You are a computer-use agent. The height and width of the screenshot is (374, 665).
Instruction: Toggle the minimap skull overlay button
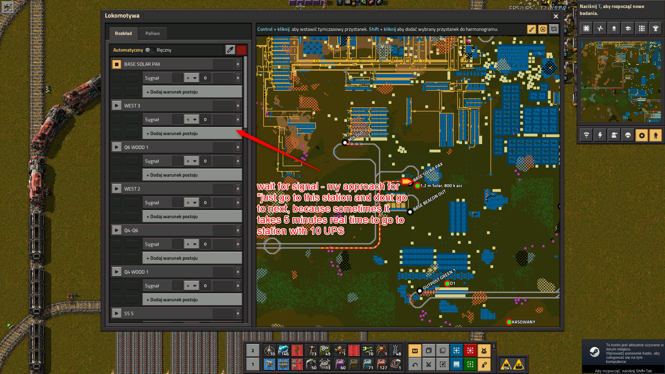point(628,135)
